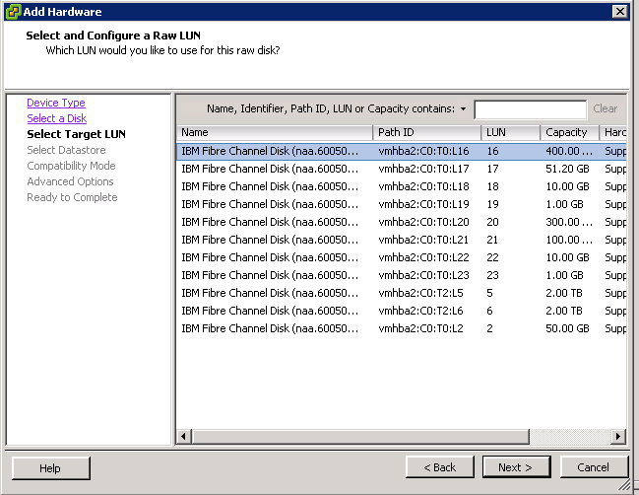Image resolution: width=639 pixels, height=495 pixels.
Task: Click the horizontal scrollbar left arrow
Action: [184, 436]
